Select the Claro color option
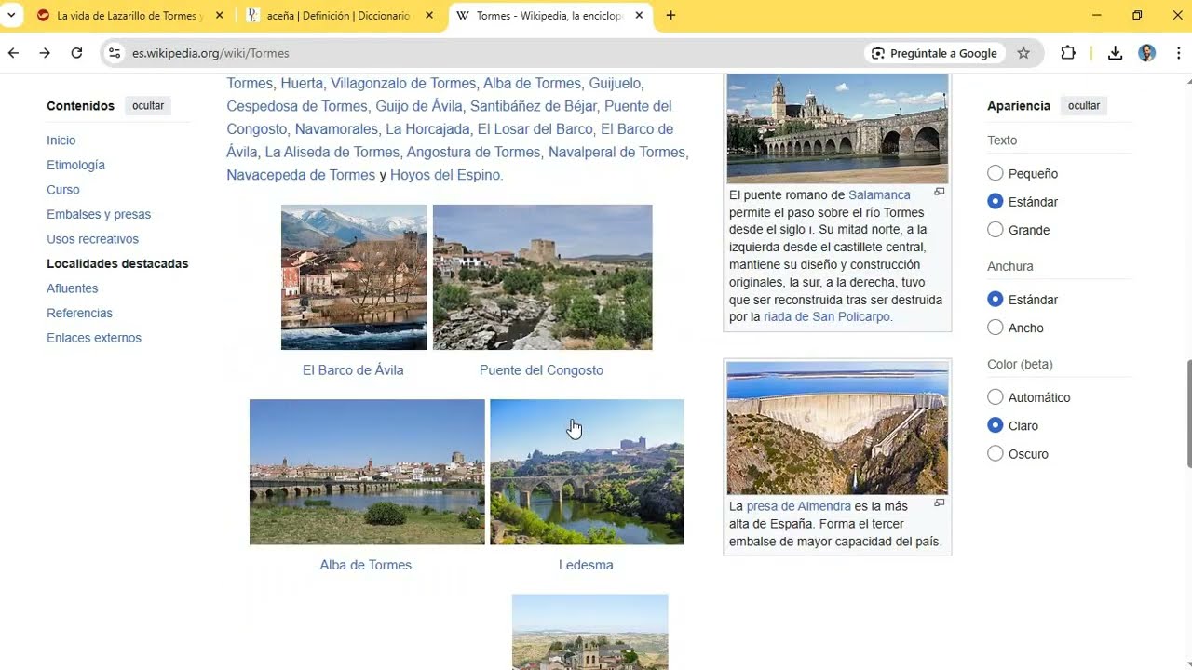The image size is (1192, 670). [996, 425]
